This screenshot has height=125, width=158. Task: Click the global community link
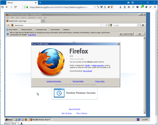click(x=98, y=65)
